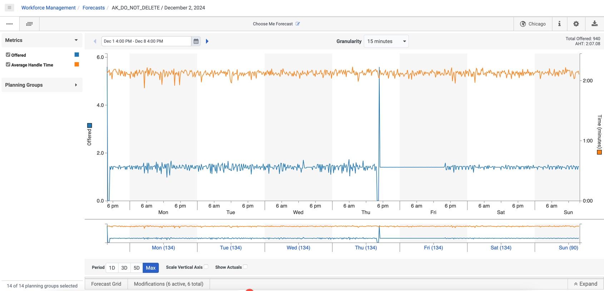Viewport: 604px width, 291px height.
Task: Go to next week with right arrow
Action: tap(207, 41)
